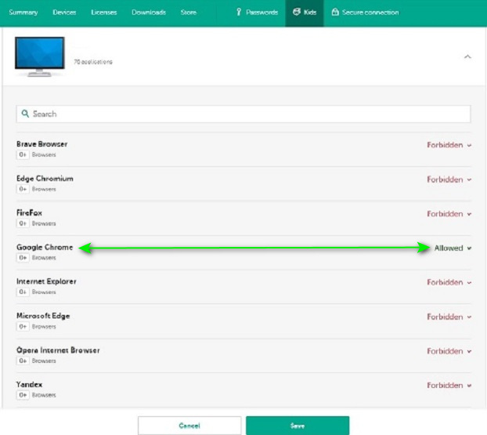Click the Browsers category label under Brave Browser

pos(44,154)
